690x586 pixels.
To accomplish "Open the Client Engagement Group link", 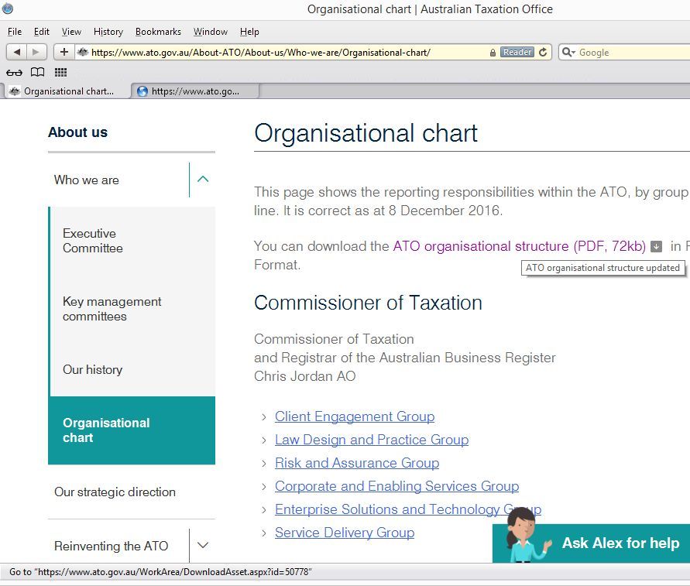I will tap(355, 416).
